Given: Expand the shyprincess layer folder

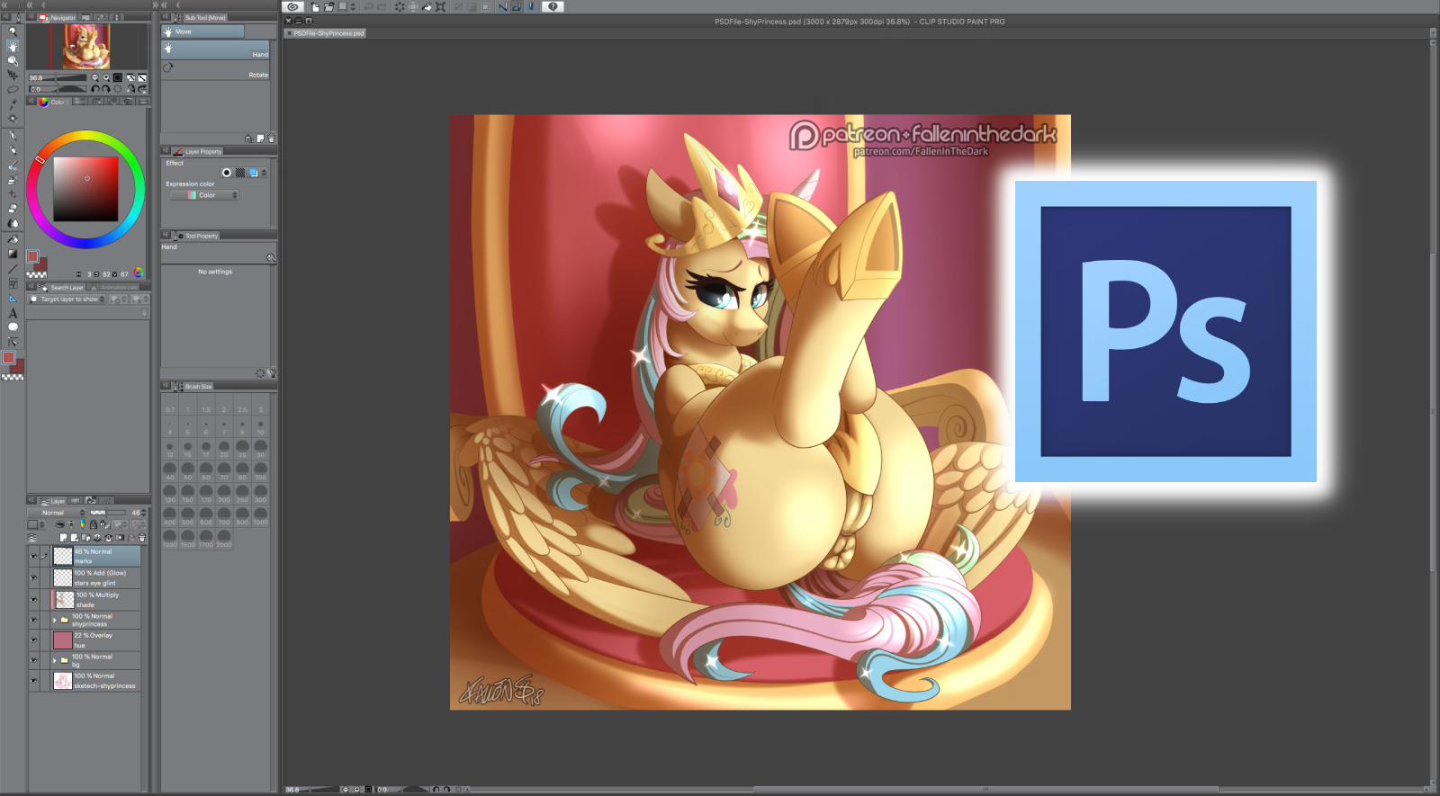Looking at the screenshot, I should (x=55, y=620).
